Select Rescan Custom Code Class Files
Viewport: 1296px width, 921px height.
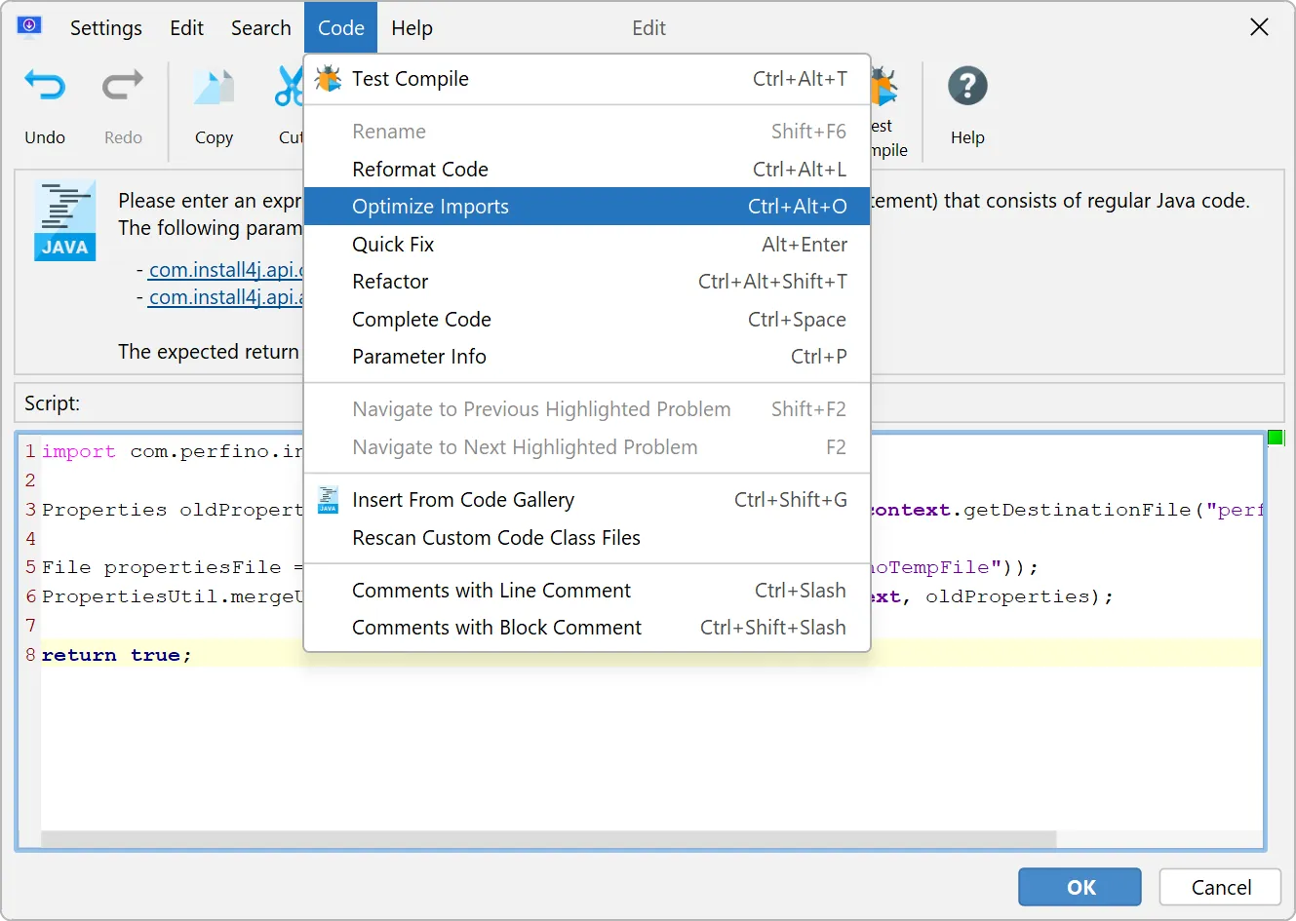click(x=587, y=538)
